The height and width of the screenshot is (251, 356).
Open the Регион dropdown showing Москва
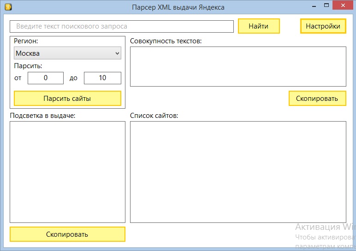point(67,53)
